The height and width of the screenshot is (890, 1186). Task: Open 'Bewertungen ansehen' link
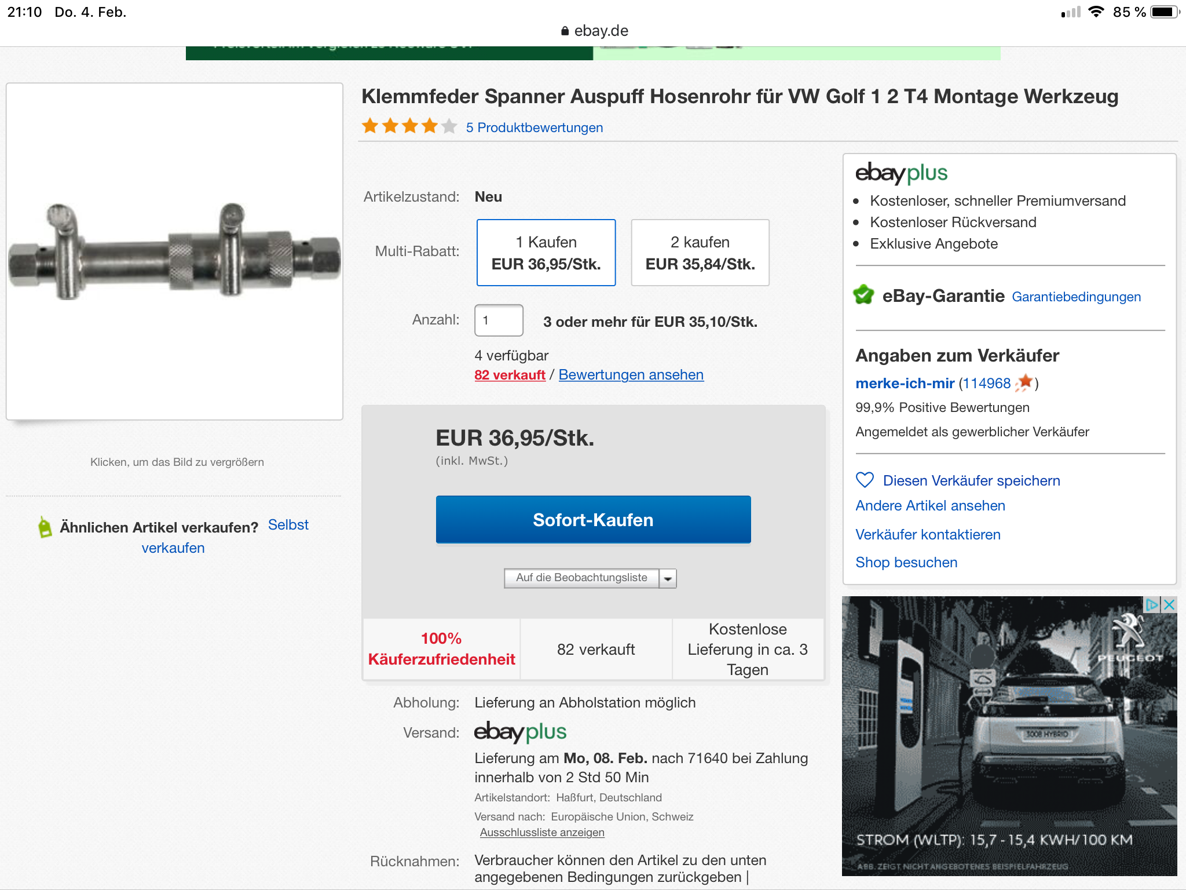(x=631, y=375)
